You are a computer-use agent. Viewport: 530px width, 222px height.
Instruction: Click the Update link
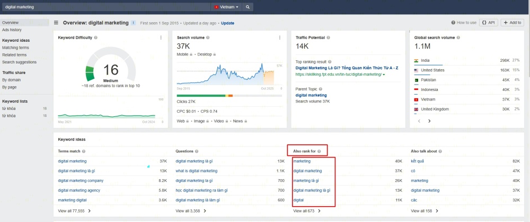(227, 23)
